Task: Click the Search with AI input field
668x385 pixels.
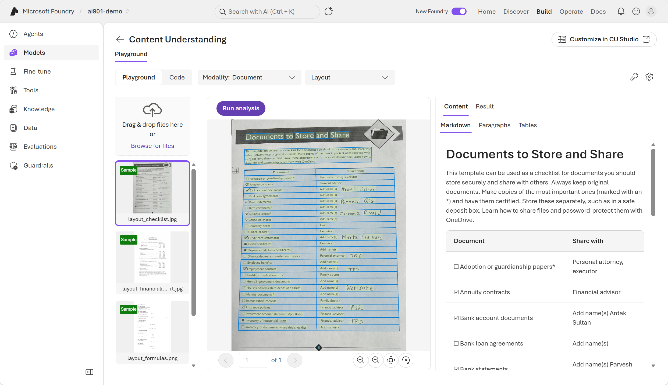Action: click(267, 12)
